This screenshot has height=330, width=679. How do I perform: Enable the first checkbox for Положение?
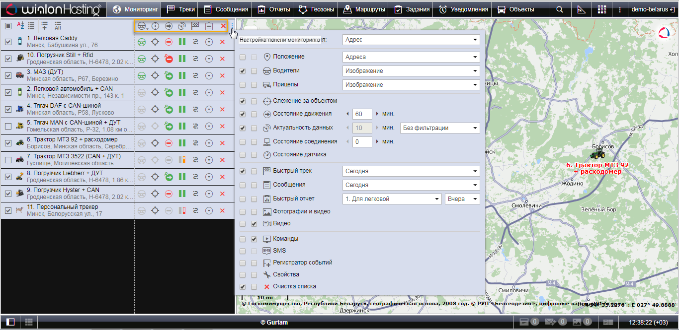(243, 57)
